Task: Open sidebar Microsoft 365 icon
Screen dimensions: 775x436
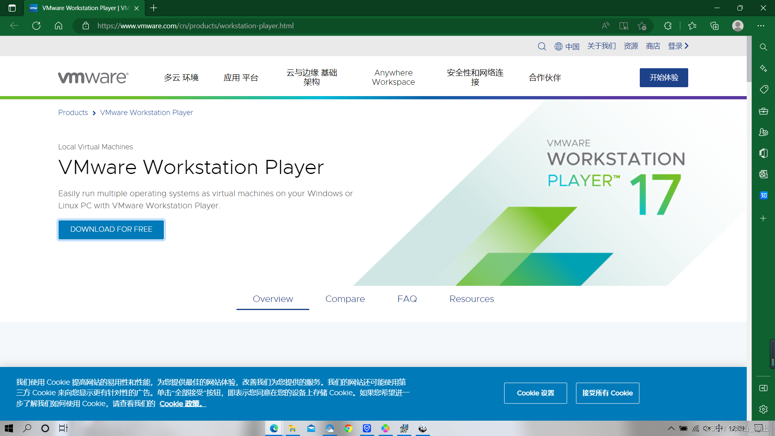Action: pos(763,153)
